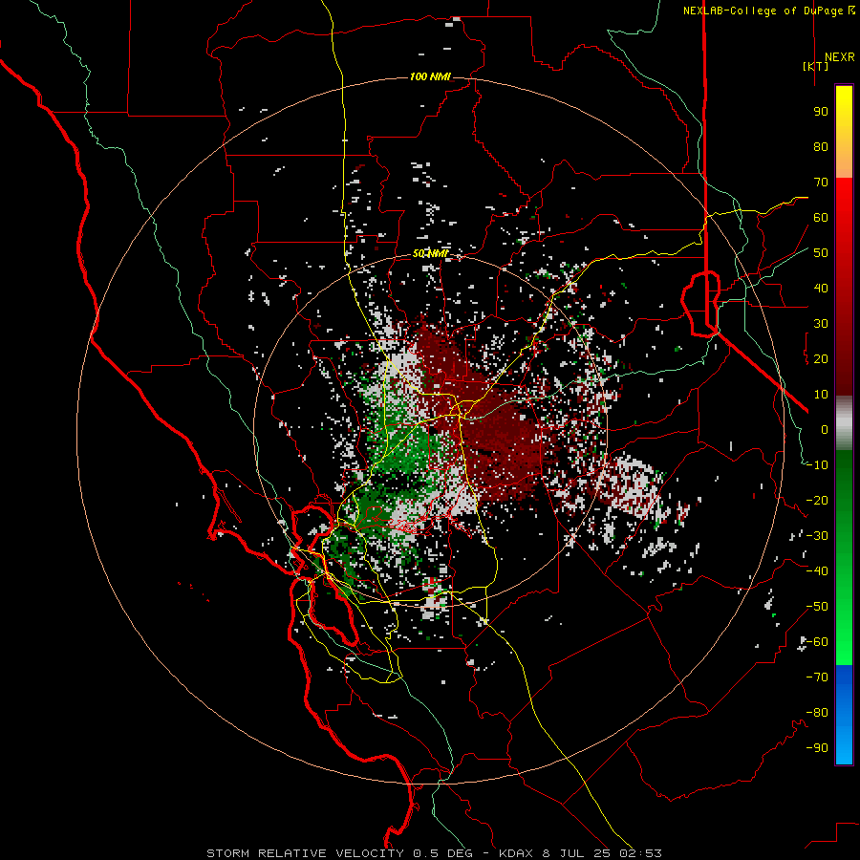Click the 8 JUL 25 date text
Image resolution: width=860 pixels, height=860 pixels.
tap(576, 853)
